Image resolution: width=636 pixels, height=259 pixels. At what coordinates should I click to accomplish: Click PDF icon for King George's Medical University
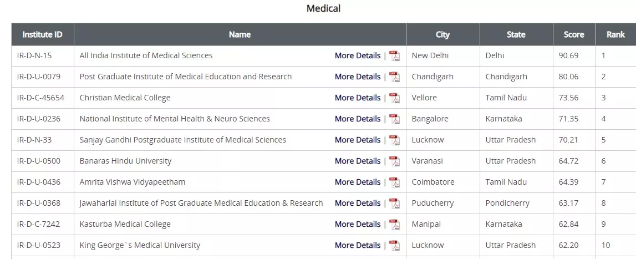point(394,246)
